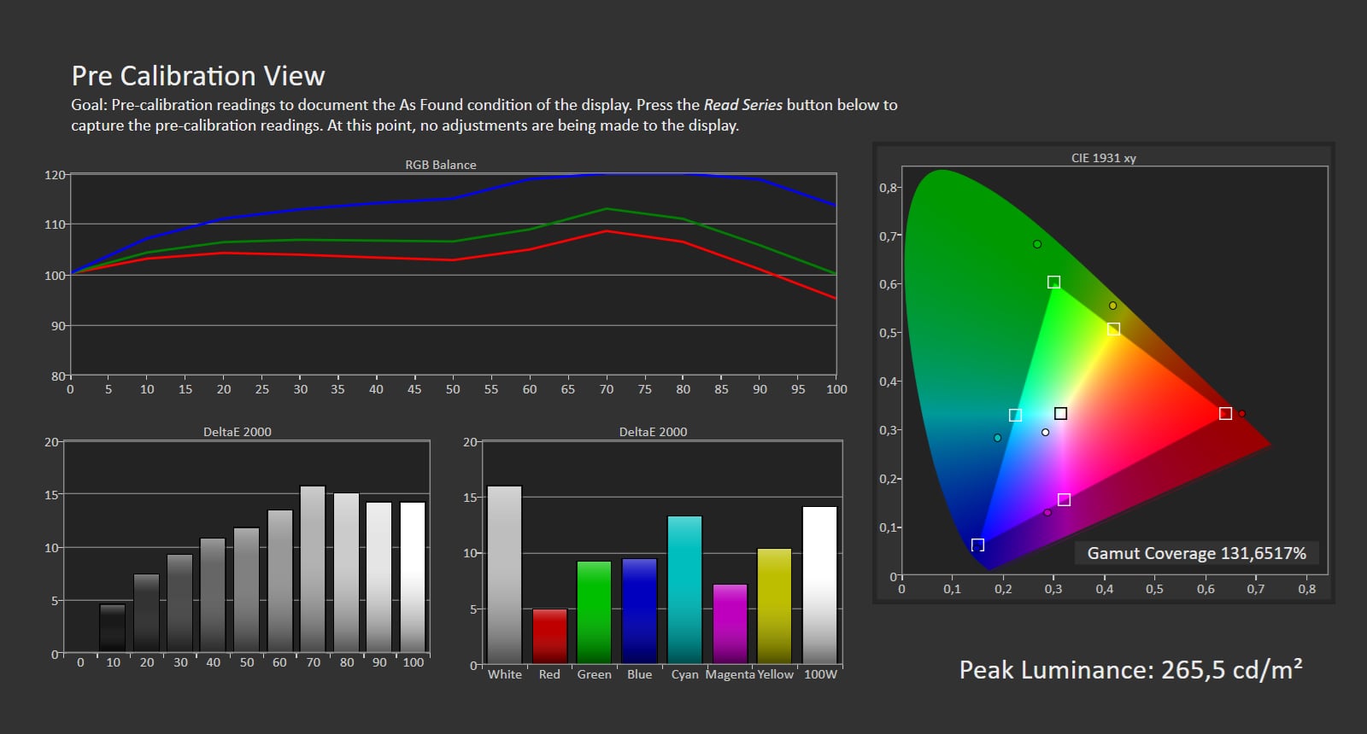Image resolution: width=1367 pixels, height=734 pixels.
Task: Click the measured cyan dot in CIE chart
Action: (x=997, y=438)
